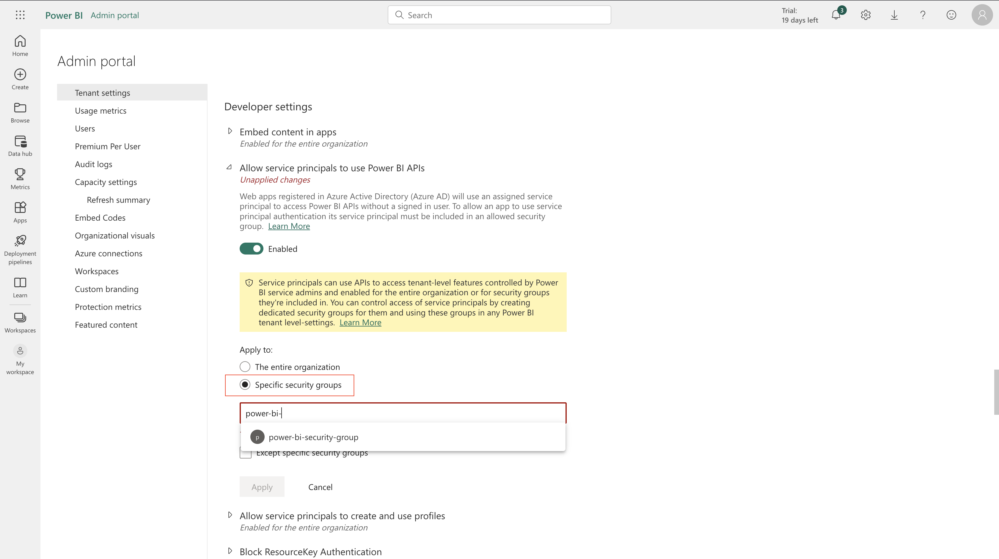Expand Block ResourceKey Authentication setting
Screen dimensions: 999x559
230,551
